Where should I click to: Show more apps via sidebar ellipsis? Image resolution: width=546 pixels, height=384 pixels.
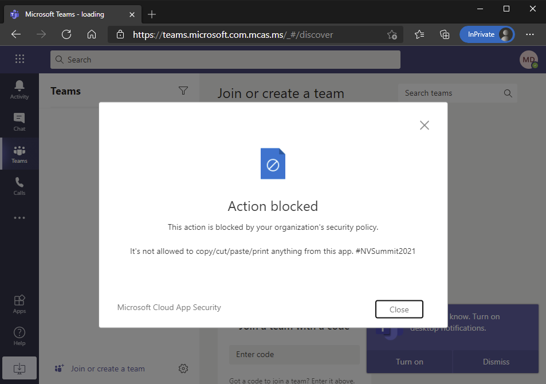point(19,218)
